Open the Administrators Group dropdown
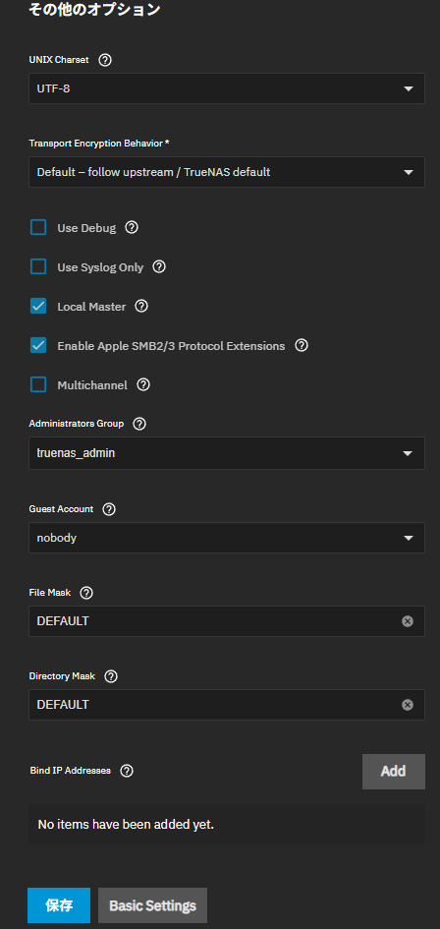440x929 pixels. coord(227,453)
